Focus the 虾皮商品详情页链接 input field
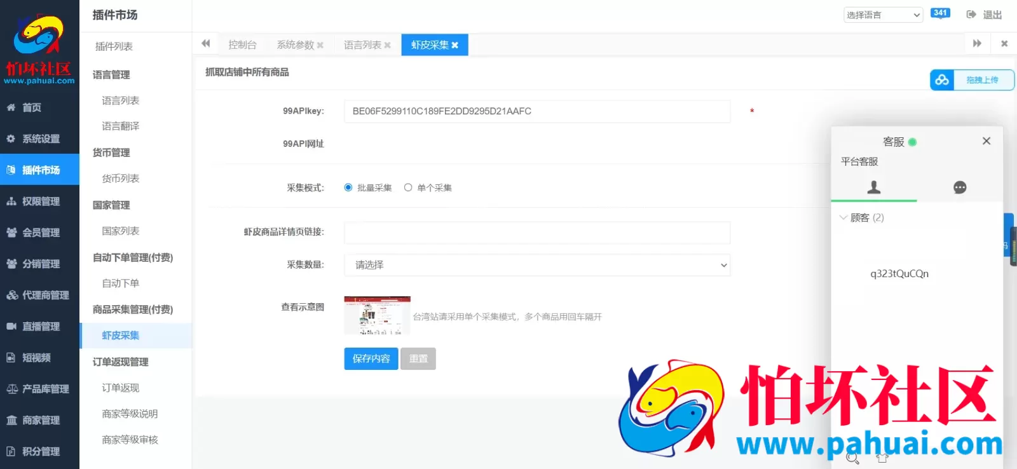The width and height of the screenshot is (1017, 469). click(x=537, y=233)
